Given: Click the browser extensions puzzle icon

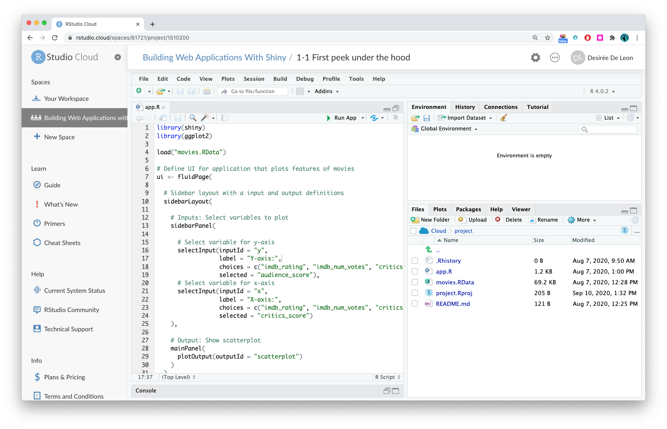Looking at the screenshot, I should (612, 38).
